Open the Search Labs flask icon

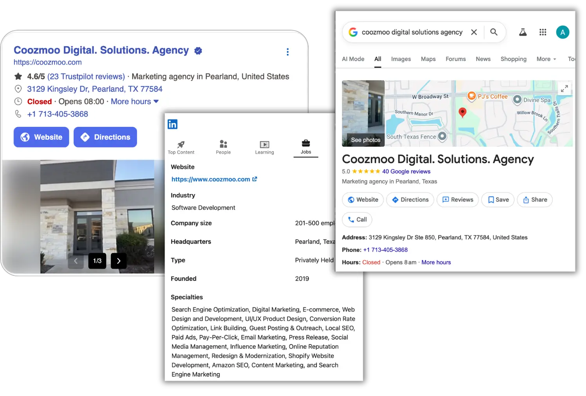pyautogui.click(x=523, y=32)
